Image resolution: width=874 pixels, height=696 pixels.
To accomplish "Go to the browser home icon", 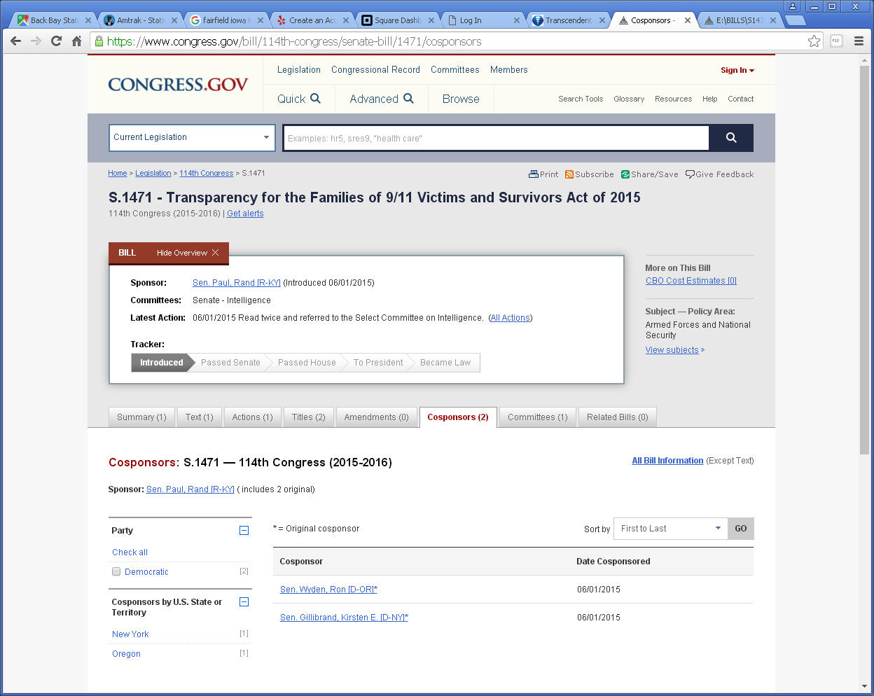I will (x=76, y=41).
